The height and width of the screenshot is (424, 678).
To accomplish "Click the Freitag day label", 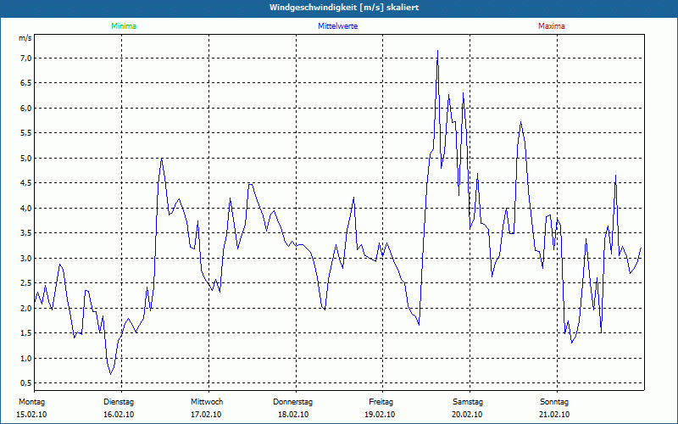I will pyautogui.click(x=381, y=402).
